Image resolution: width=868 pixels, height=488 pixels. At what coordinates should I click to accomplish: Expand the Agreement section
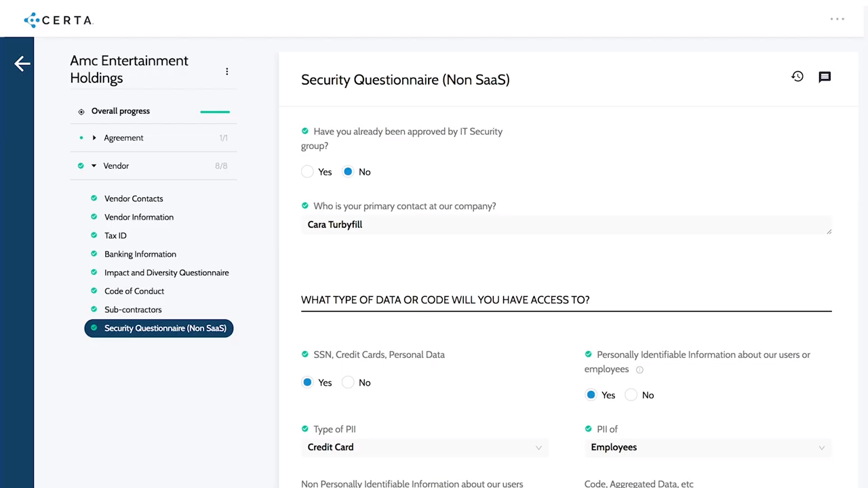(x=94, y=138)
